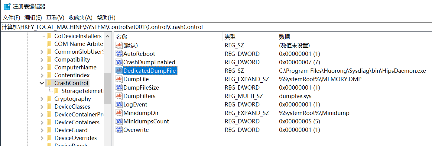Click the DumpFile string value icon

pos(119,79)
